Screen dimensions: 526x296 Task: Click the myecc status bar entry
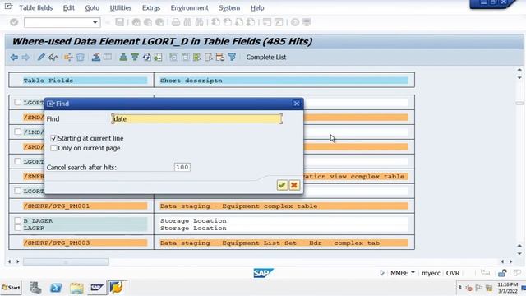click(431, 273)
